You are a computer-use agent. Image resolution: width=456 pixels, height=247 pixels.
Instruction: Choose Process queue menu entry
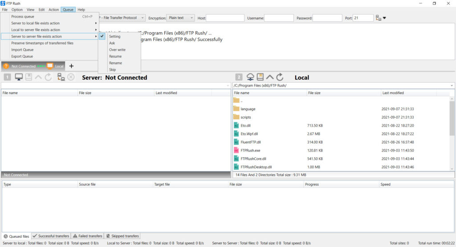click(x=49, y=16)
